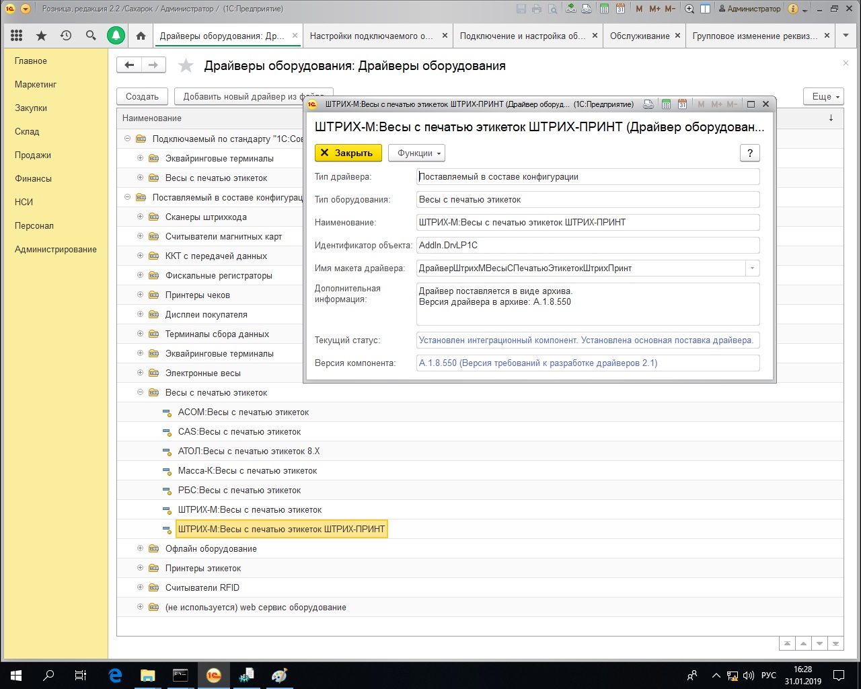
Task: Expand the Офлайн оборудование group
Action: point(140,548)
